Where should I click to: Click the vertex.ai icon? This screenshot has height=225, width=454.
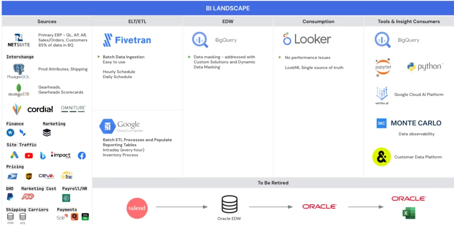(x=382, y=95)
